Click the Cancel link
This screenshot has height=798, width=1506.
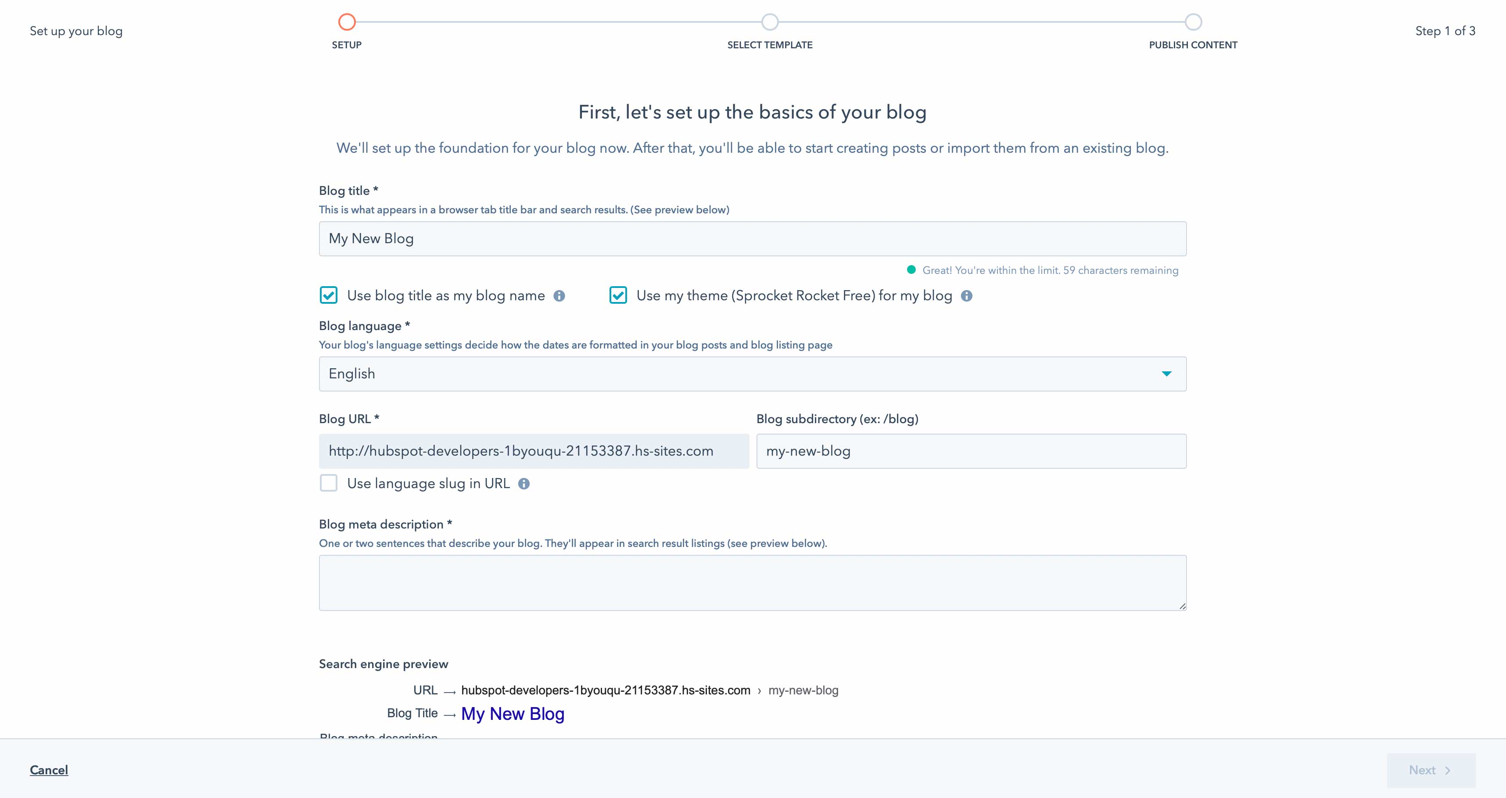tap(49, 770)
